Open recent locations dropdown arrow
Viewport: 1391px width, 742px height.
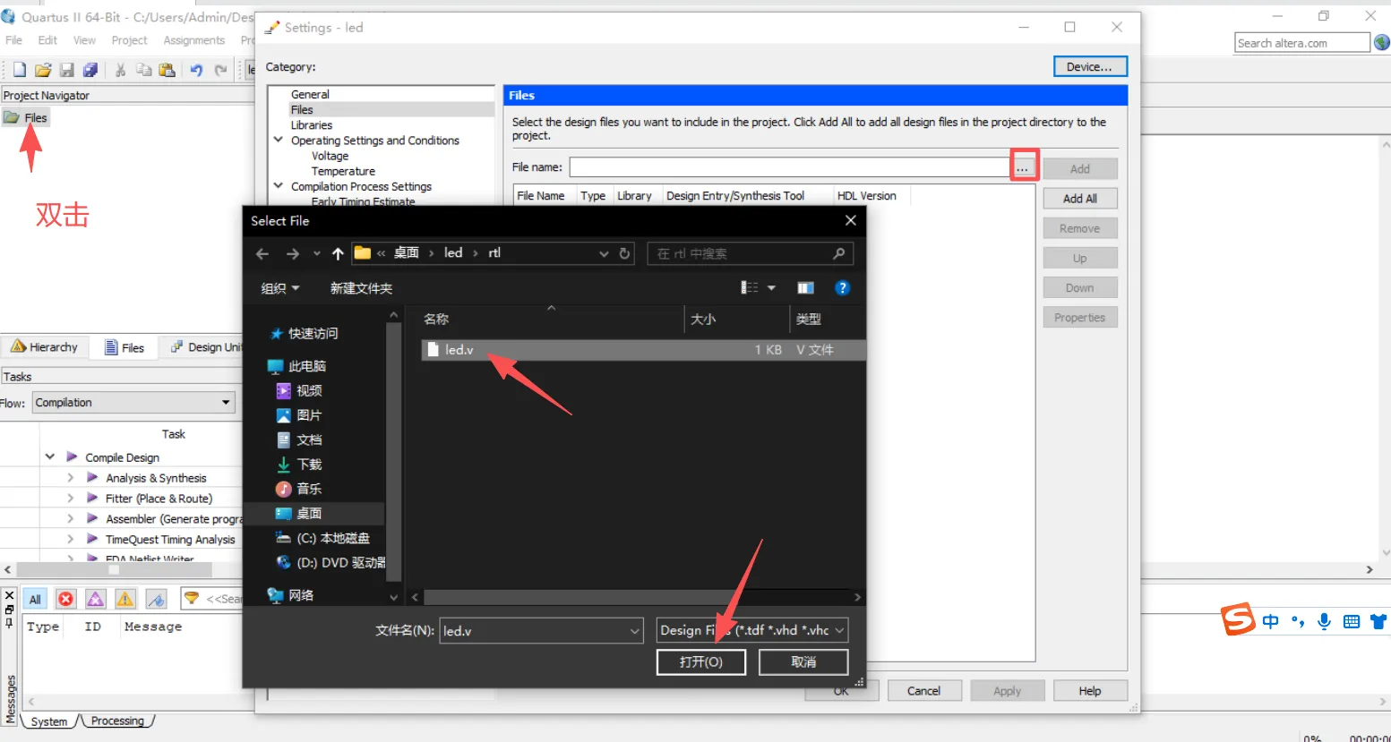pyautogui.click(x=316, y=254)
